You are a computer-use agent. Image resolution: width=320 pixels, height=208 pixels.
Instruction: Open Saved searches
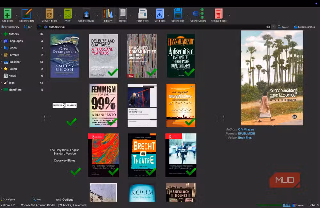point(304,27)
